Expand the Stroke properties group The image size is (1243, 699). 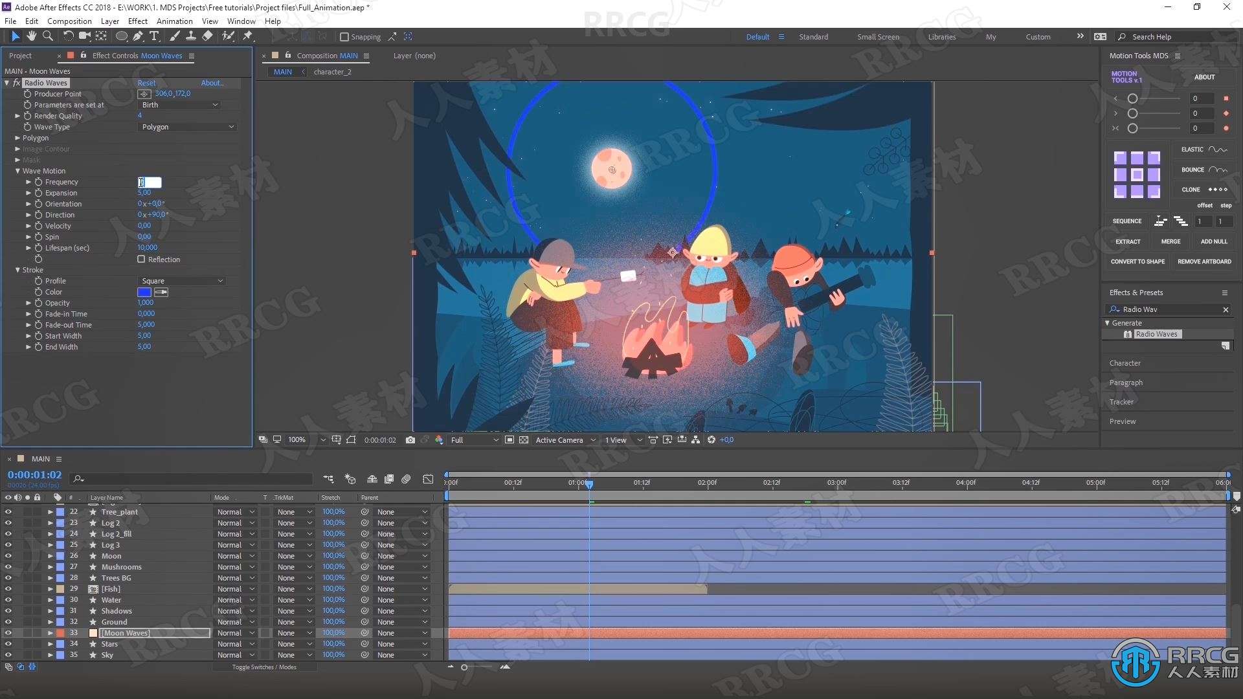[x=16, y=270]
